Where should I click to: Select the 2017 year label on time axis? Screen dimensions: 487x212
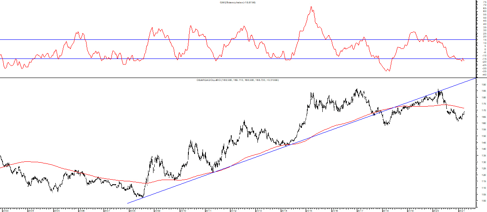[x=360, y=210]
